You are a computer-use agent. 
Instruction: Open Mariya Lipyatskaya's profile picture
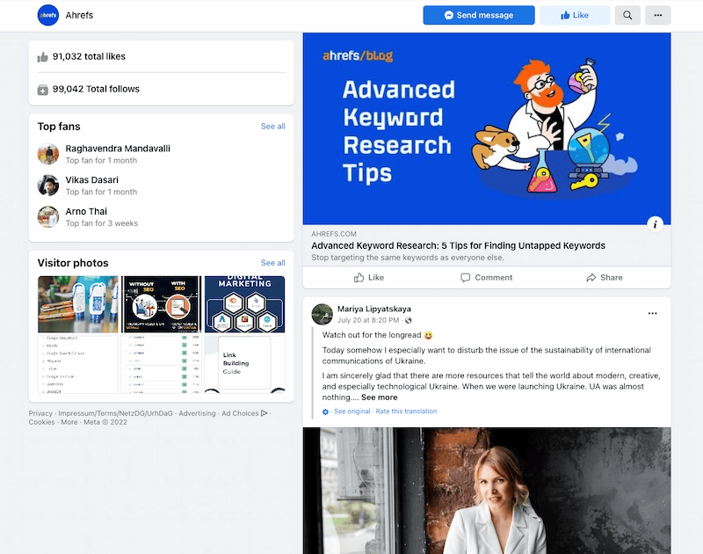pos(322,314)
